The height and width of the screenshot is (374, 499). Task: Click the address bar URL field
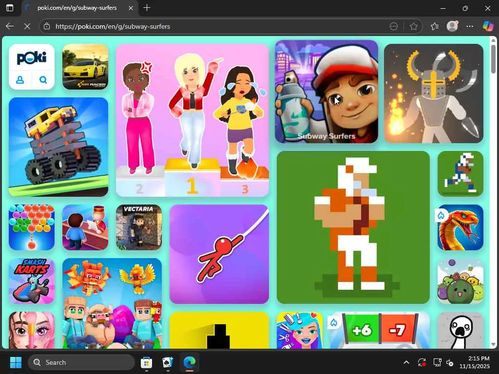click(x=220, y=26)
